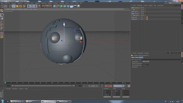Screen dimensions: 183x103
Task: Switch to Basis tab in attributes
Action: (x=133, y=58)
